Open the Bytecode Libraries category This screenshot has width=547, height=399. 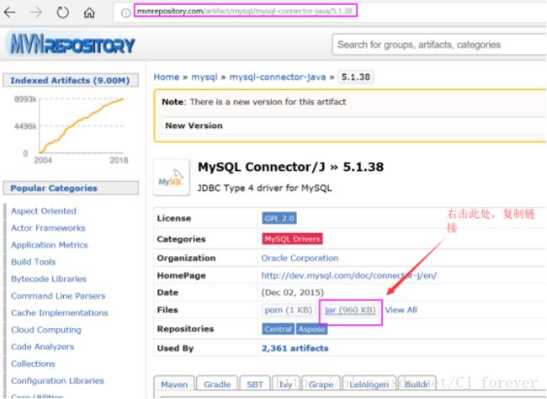tap(49, 279)
